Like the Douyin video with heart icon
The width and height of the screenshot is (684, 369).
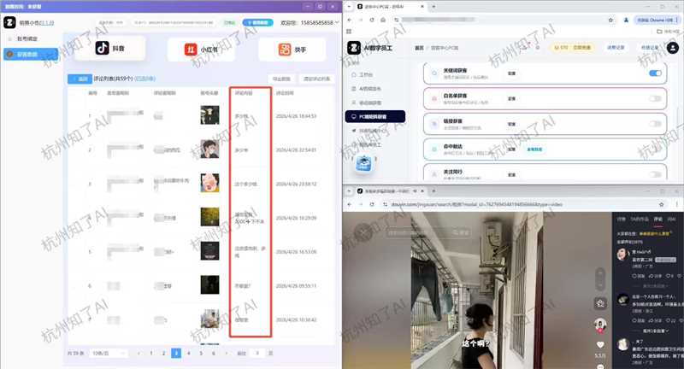(x=600, y=344)
